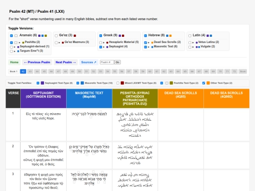The height and width of the screenshot is (191, 255).
Task: Click the olive Peshitta Text-Type swatch
Action: [x=171, y=83]
